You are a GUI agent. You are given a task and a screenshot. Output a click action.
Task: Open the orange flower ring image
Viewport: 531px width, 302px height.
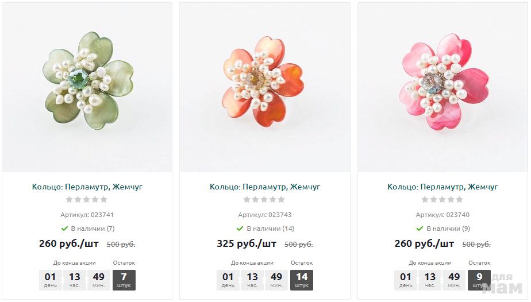point(265,88)
